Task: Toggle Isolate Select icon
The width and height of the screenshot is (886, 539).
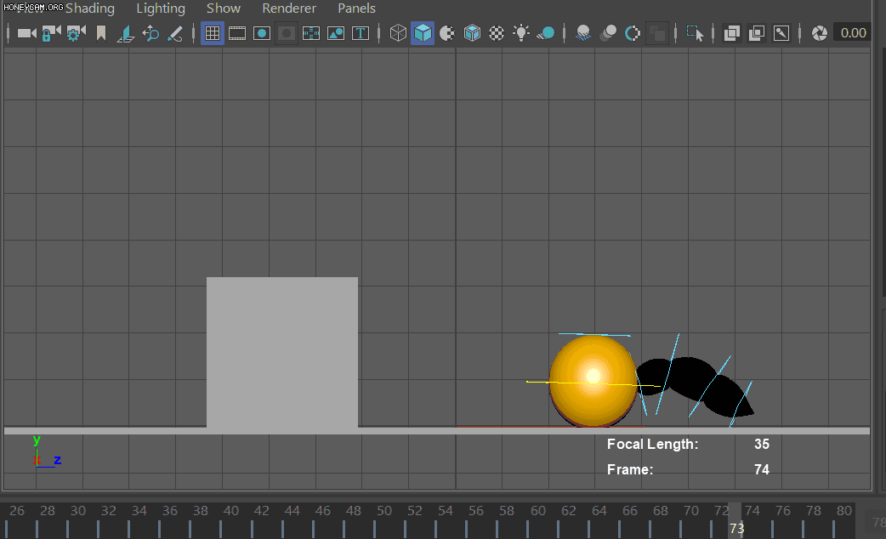Action: tap(695, 33)
